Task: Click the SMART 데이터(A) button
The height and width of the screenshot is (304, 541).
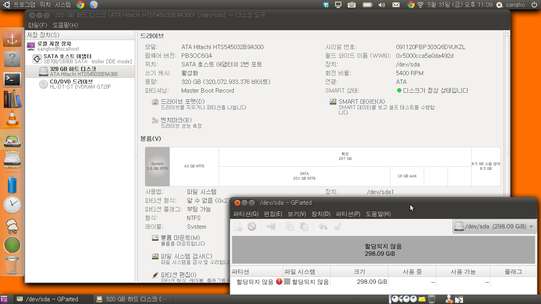Action: pos(383,107)
